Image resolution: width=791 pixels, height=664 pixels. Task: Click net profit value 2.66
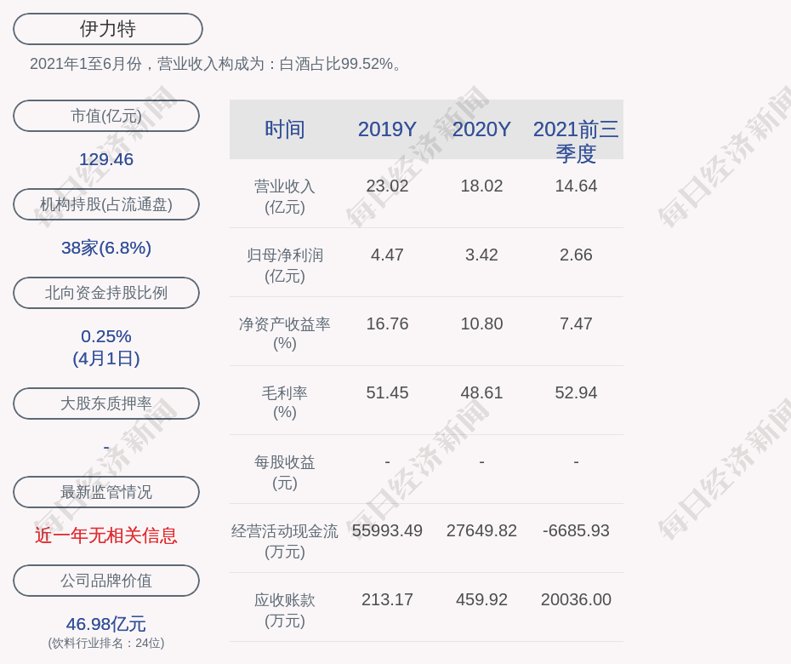pyautogui.click(x=576, y=255)
